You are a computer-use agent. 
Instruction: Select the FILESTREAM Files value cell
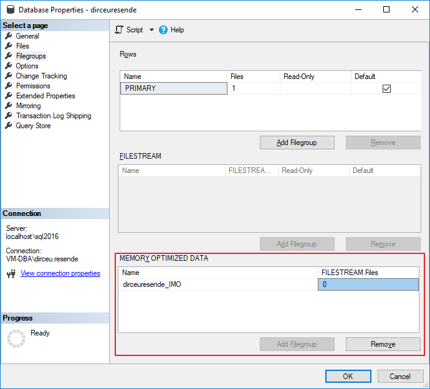pos(368,284)
